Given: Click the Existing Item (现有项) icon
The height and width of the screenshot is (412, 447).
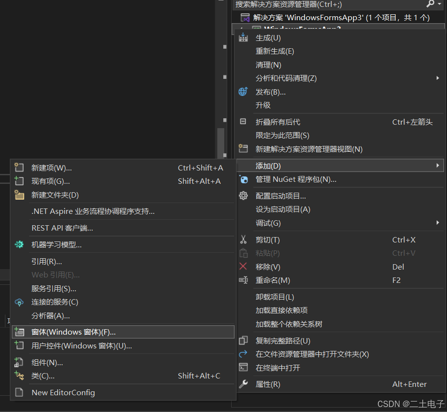Looking at the screenshot, I should (19, 181).
